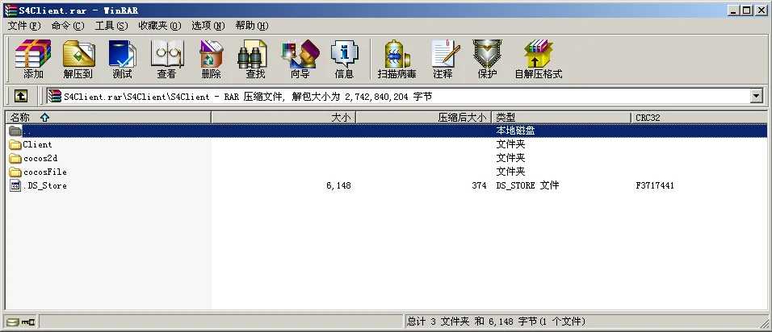Screen dimensions: 772x332
Task: Show archive 信息 (Info)
Action: (x=344, y=60)
